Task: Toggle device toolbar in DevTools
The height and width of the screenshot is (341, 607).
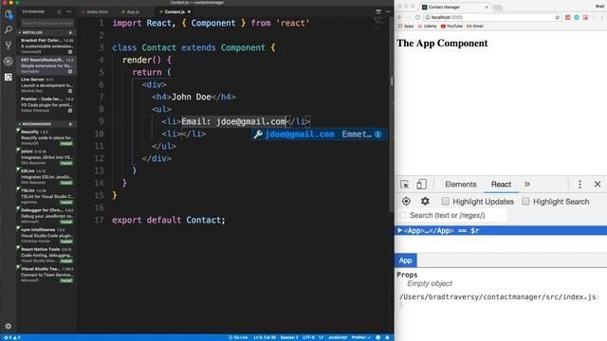Action: click(x=421, y=185)
